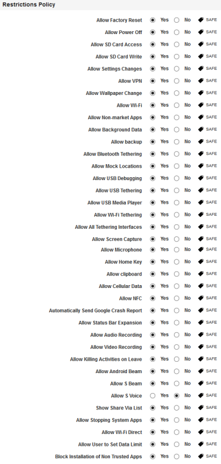Select No for Allow Mock Locations
This screenshot has width=221, height=464.
[176, 166]
